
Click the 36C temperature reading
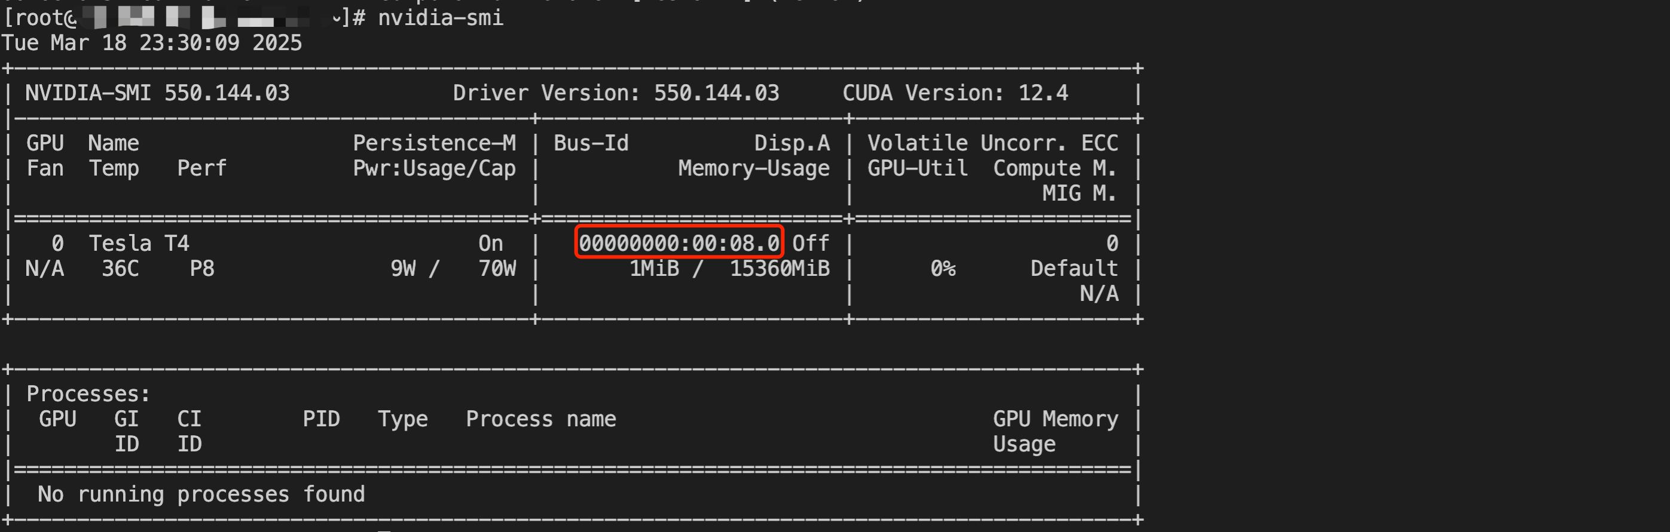(x=120, y=268)
